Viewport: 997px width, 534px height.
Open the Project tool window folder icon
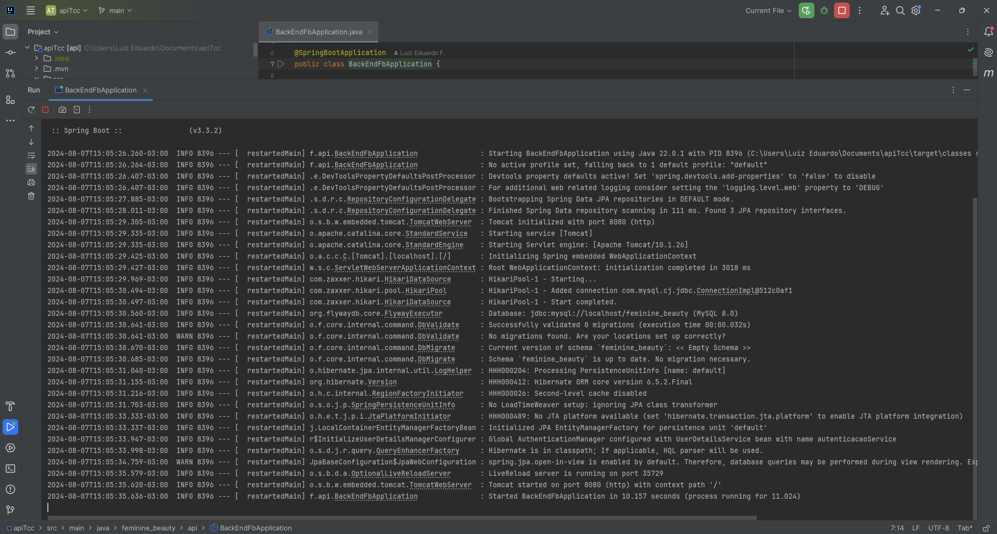(10, 32)
